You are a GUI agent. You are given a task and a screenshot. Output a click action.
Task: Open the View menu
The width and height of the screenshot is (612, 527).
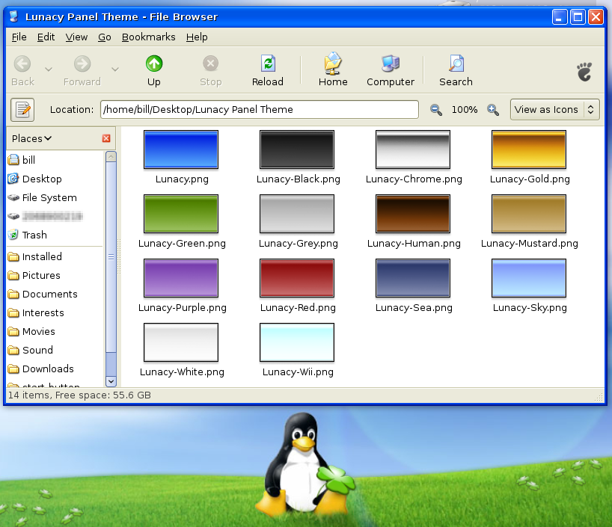[76, 37]
